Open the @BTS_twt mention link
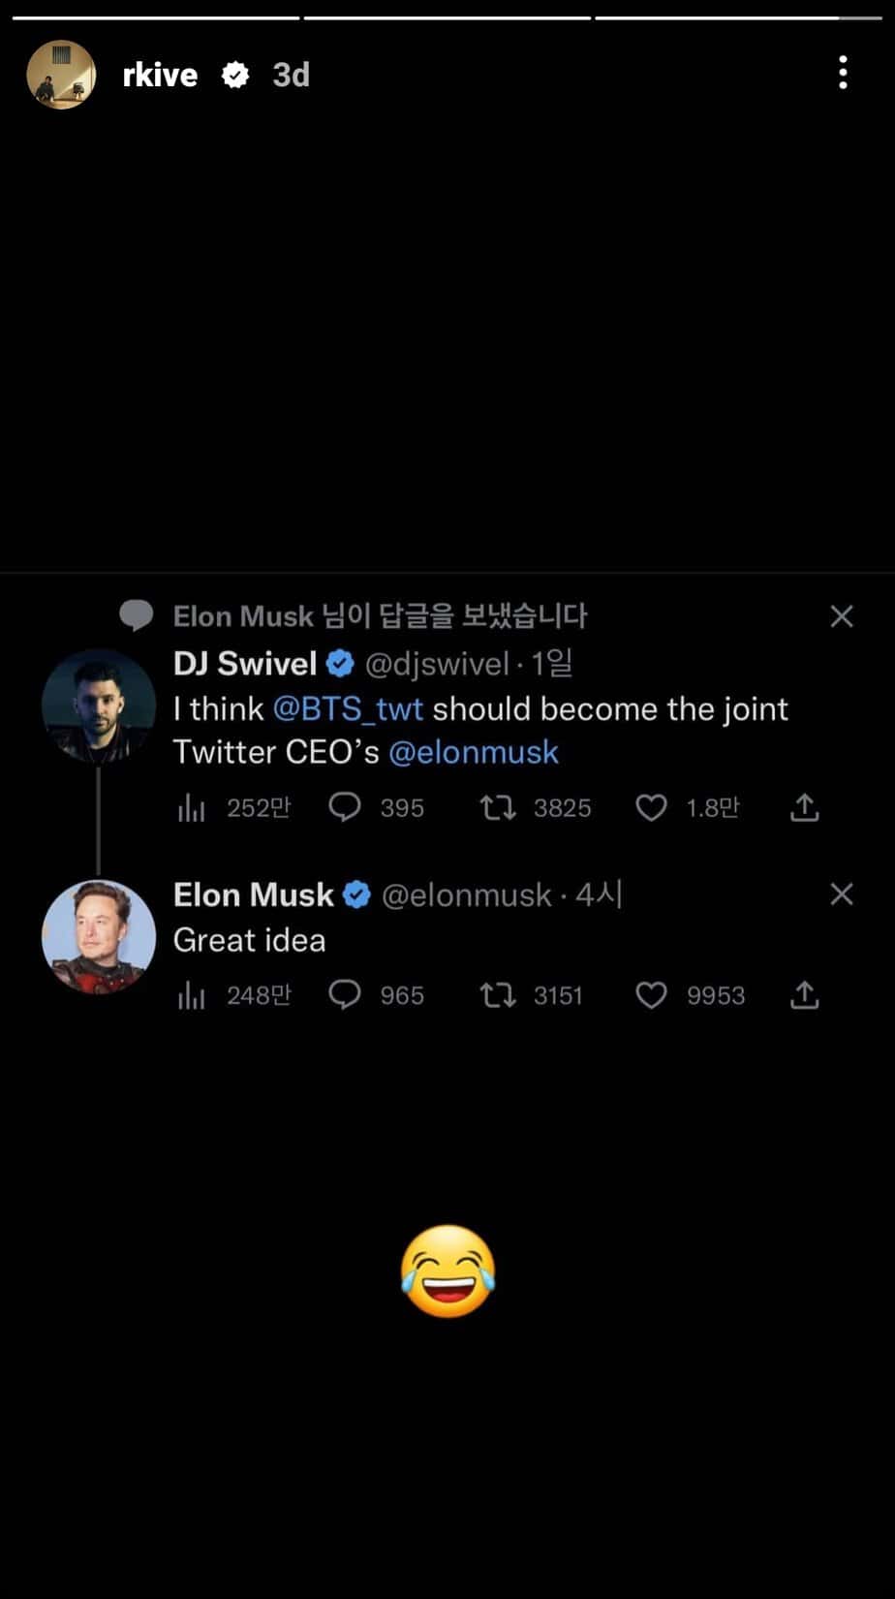The image size is (895, 1599). (348, 708)
